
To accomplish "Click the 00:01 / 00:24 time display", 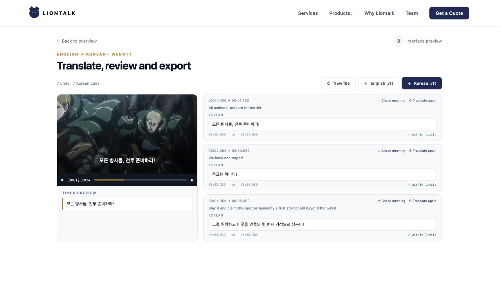I will (79, 180).
